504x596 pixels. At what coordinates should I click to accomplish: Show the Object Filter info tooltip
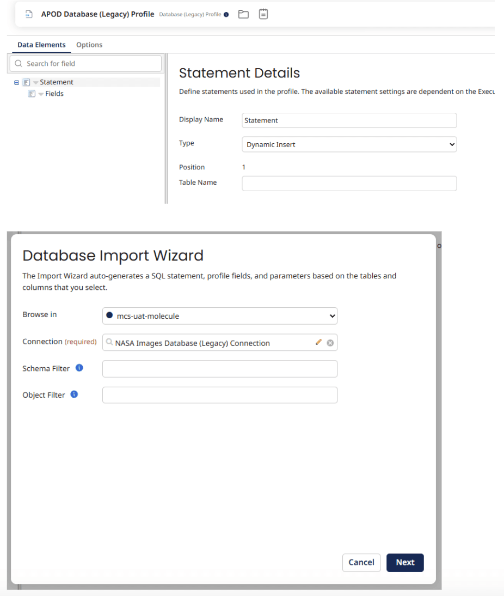click(x=75, y=394)
